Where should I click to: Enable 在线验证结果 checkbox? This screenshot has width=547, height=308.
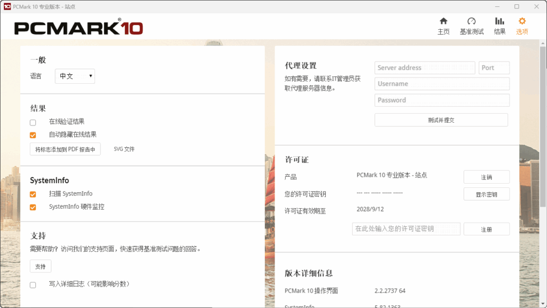[x=33, y=122]
